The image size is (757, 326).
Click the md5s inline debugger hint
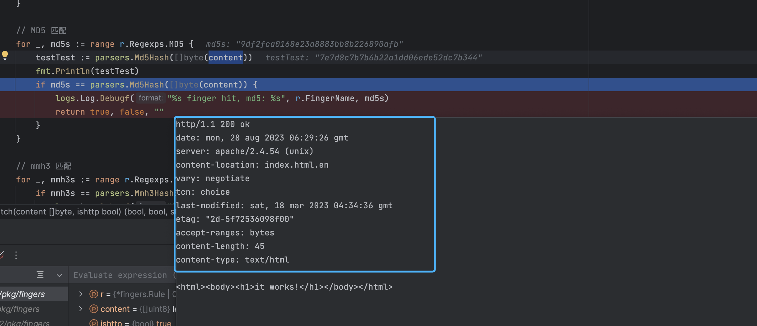tap(304, 44)
